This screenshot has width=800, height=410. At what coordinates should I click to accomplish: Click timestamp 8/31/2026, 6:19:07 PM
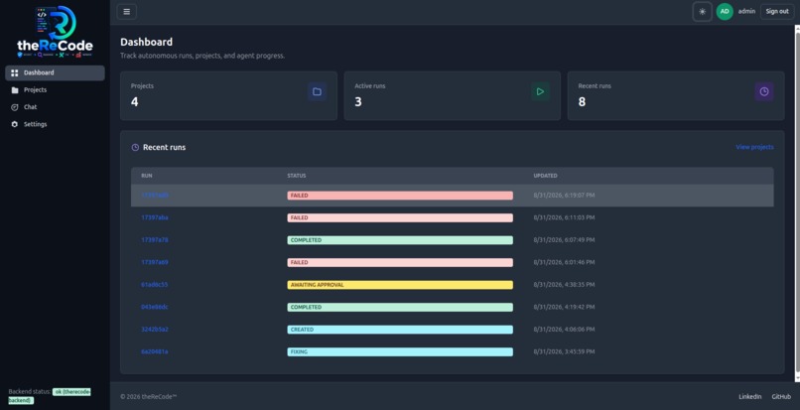pyautogui.click(x=564, y=196)
